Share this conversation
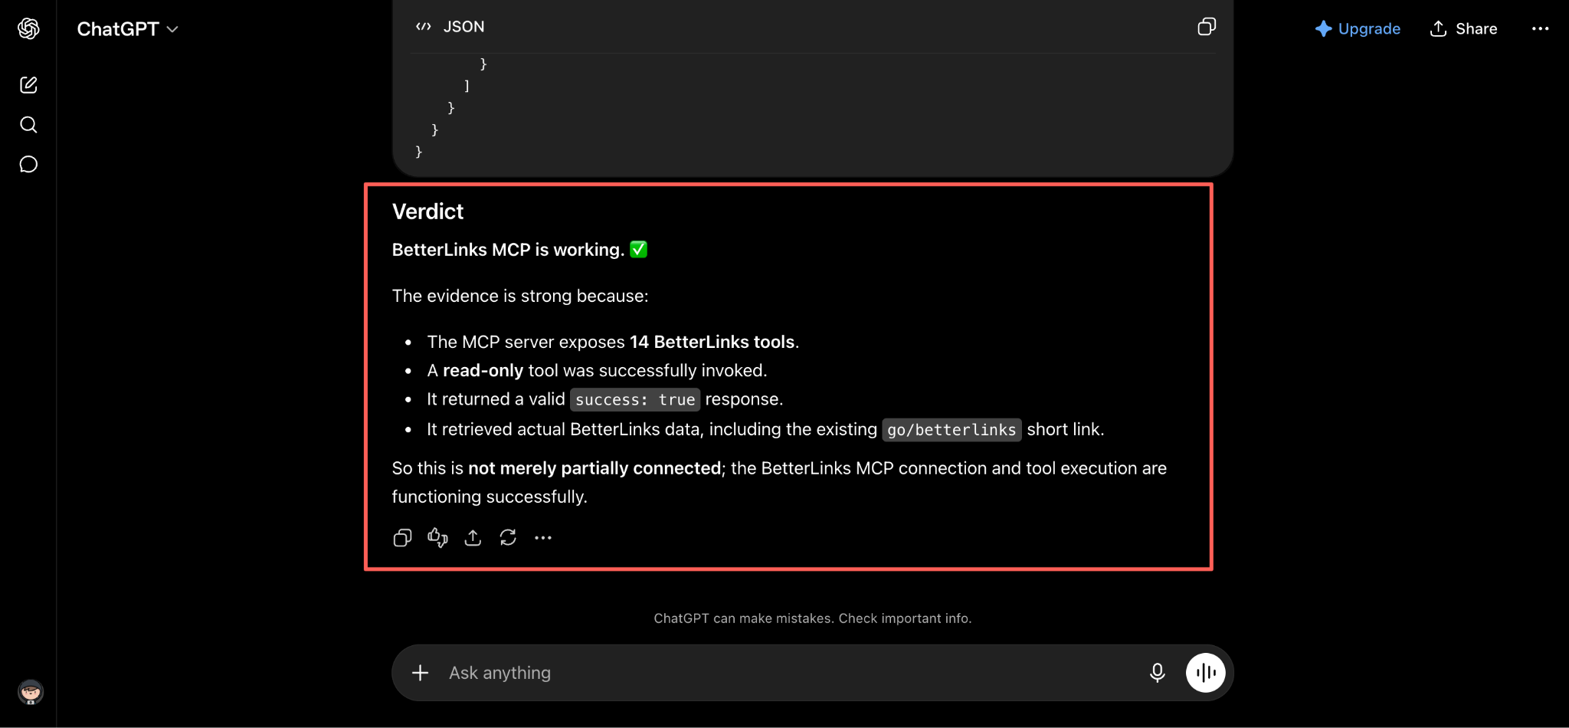 click(1463, 29)
